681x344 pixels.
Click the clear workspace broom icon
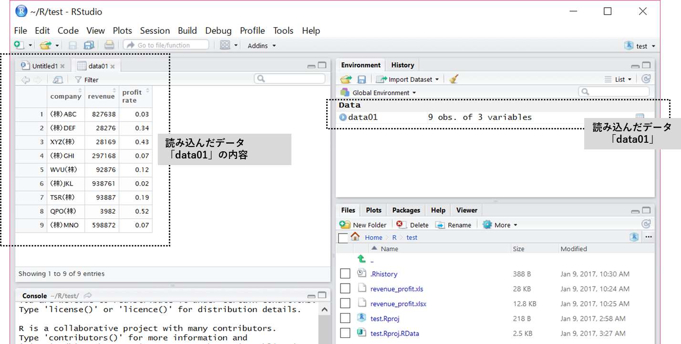(x=454, y=79)
